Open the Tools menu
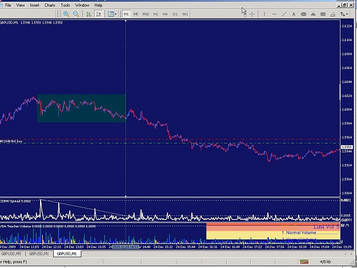 (65, 5)
